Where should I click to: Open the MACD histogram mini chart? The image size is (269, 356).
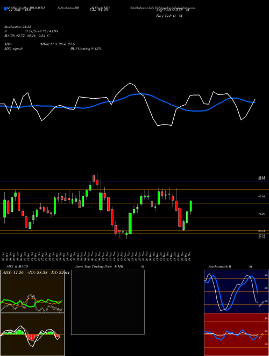(32, 334)
